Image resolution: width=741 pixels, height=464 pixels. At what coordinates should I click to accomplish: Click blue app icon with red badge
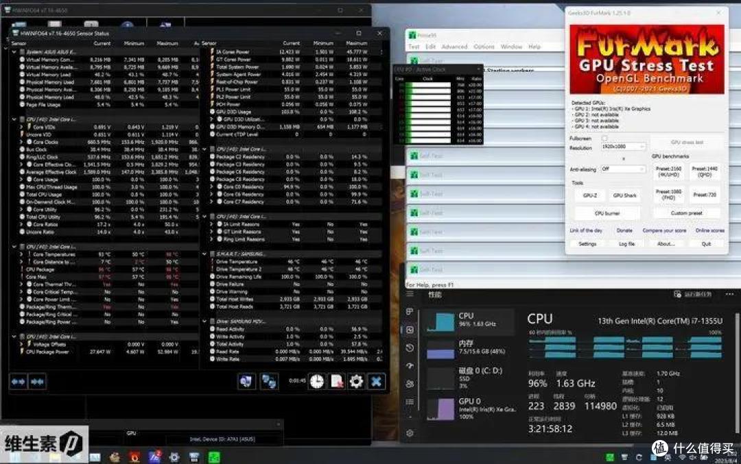point(154,456)
